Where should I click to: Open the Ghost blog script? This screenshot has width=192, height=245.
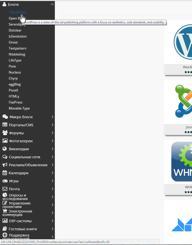13,42
